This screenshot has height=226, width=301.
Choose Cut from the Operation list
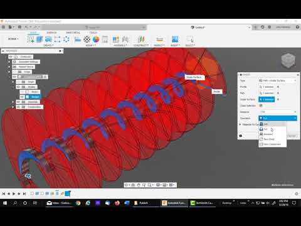(x=272, y=129)
